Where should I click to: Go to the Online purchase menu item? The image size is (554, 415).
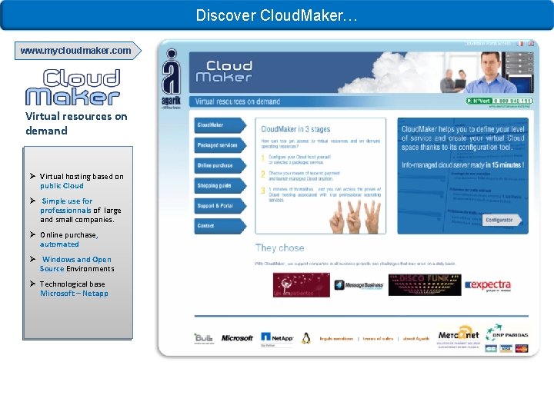[220, 165]
